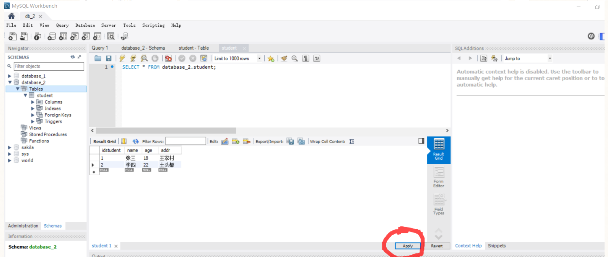Switch to Snippets tab
Screen dimensions: 608x257
[496, 246]
